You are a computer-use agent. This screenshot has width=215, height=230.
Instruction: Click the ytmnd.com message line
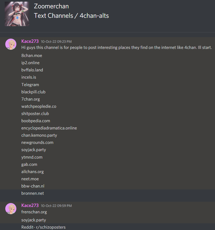(32, 157)
